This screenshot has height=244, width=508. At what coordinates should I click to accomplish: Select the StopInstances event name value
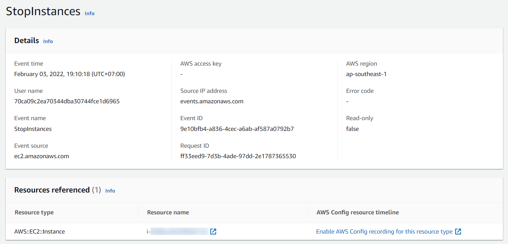click(33, 129)
